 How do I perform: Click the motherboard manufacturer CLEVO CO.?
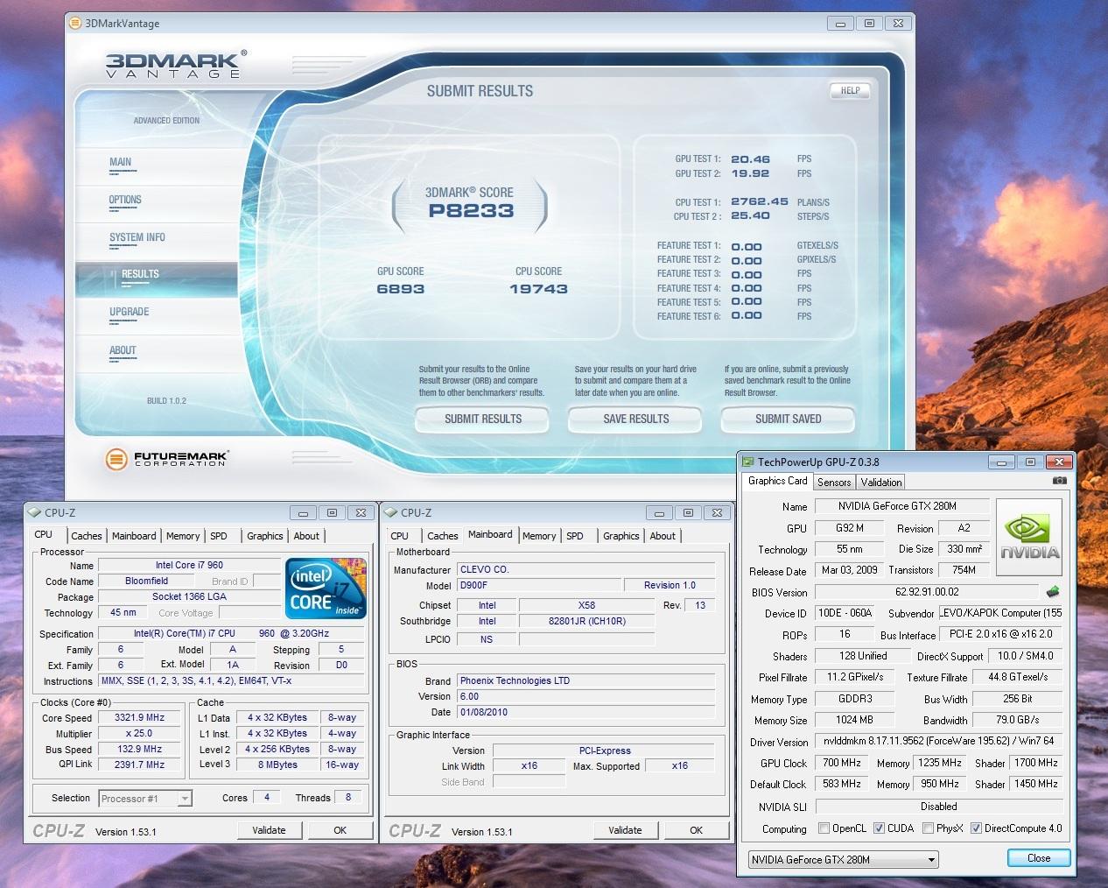pos(586,569)
